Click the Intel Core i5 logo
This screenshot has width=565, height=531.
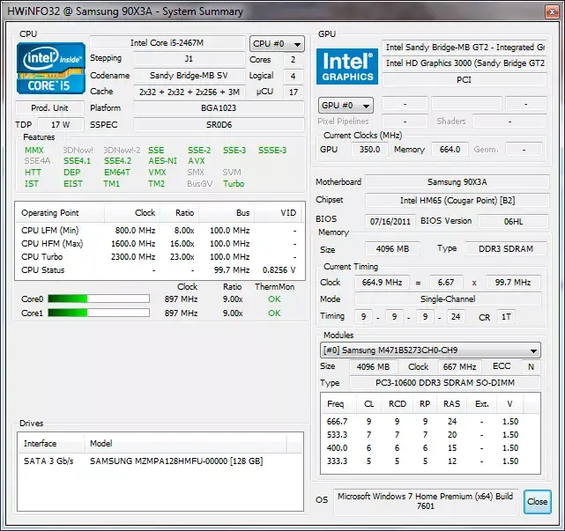click(51, 68)
